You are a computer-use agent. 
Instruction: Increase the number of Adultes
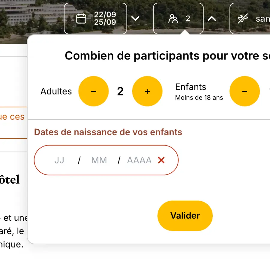(x=147, y=91)
